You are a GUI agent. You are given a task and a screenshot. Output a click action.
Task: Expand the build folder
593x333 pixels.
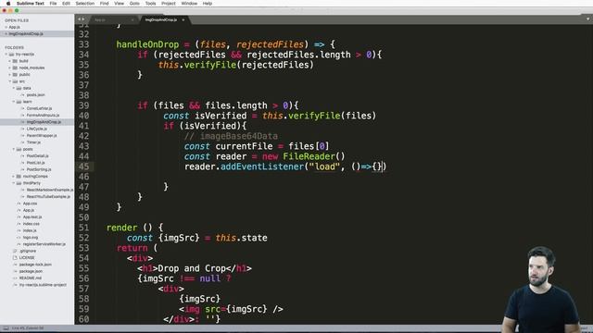click(x=10, y=61)
